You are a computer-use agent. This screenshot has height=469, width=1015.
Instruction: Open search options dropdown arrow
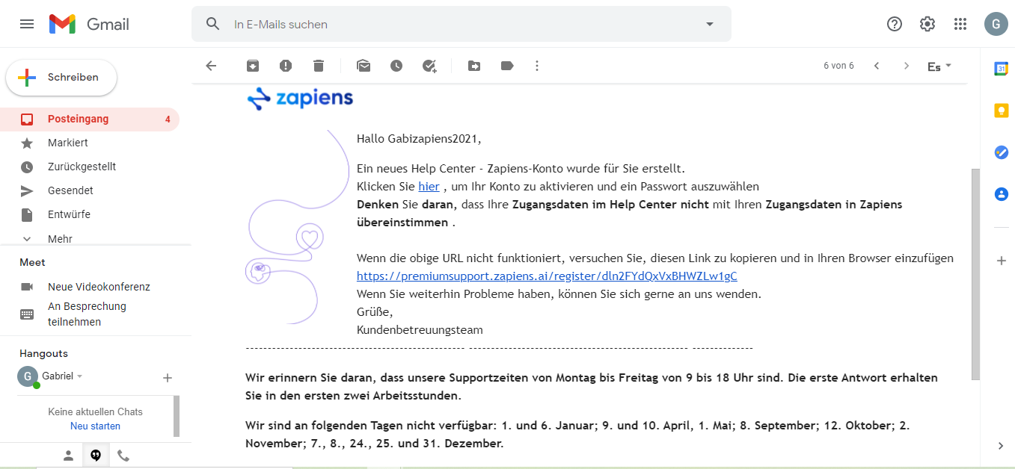coord(710,24)
